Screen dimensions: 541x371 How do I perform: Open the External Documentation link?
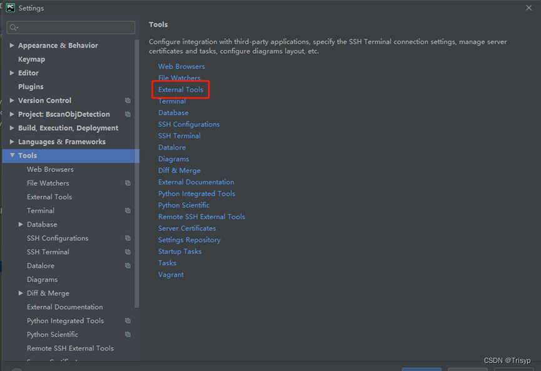point(196,182)
